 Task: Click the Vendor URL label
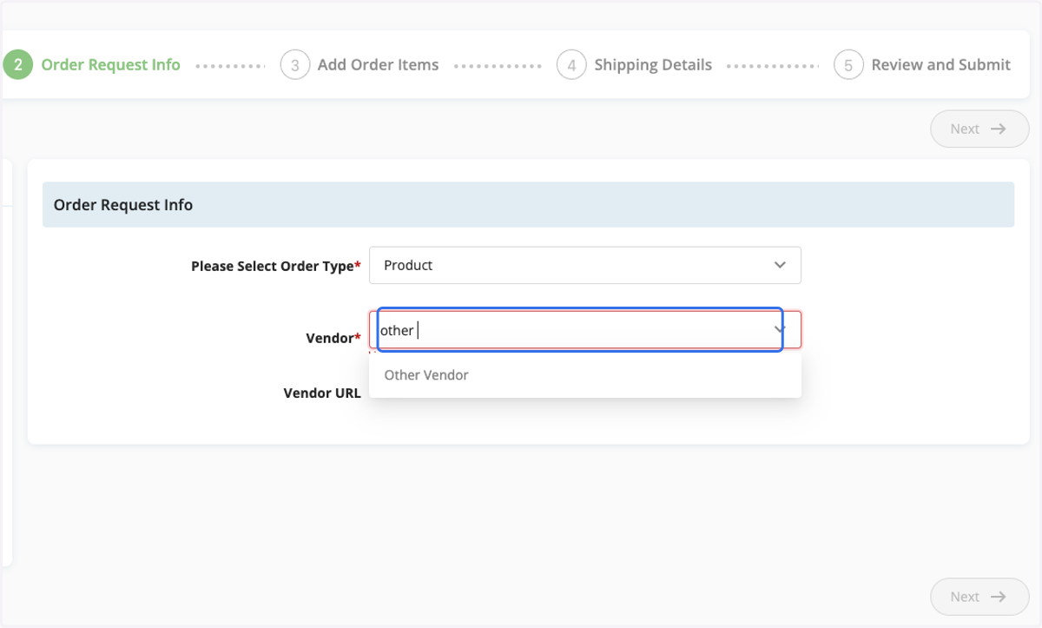pyautogui.click(x=322, y=393)
